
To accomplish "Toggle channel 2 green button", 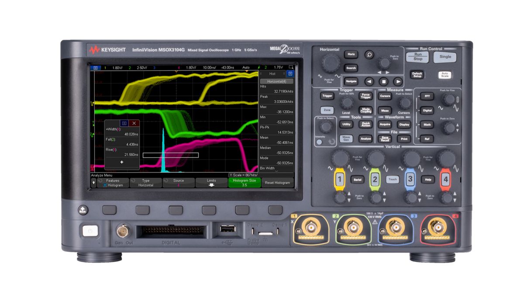I will click(374, 179).
